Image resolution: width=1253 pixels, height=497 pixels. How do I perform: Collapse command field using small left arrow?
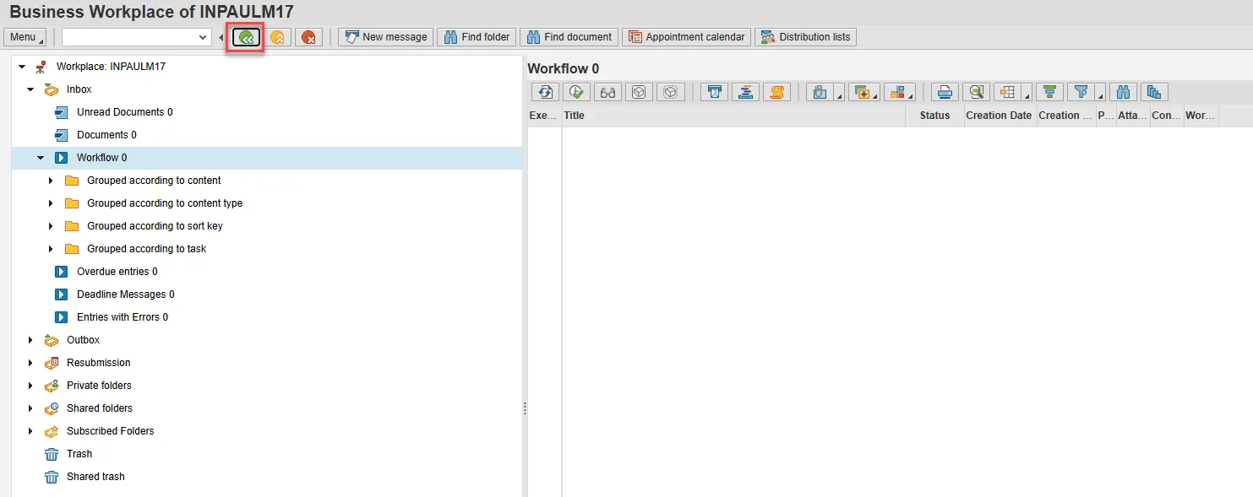click(x=221, y=37)
